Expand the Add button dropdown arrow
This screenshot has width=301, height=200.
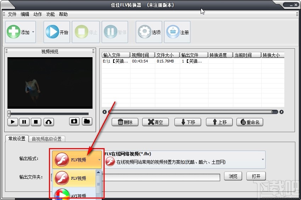click(33, 32)
